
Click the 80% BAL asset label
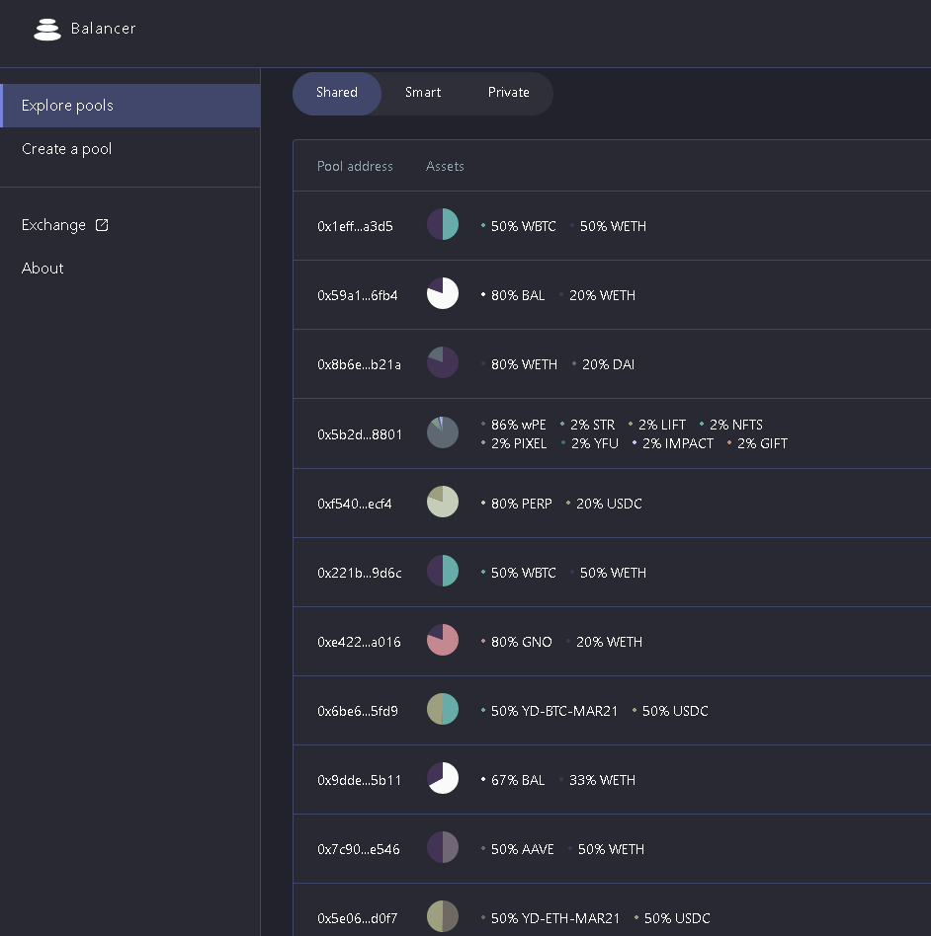[518, 296]
